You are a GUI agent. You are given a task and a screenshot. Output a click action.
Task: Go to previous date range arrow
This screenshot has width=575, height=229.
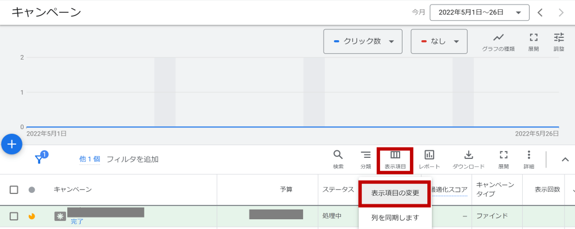pyautogui.click(x=540, y=13)
